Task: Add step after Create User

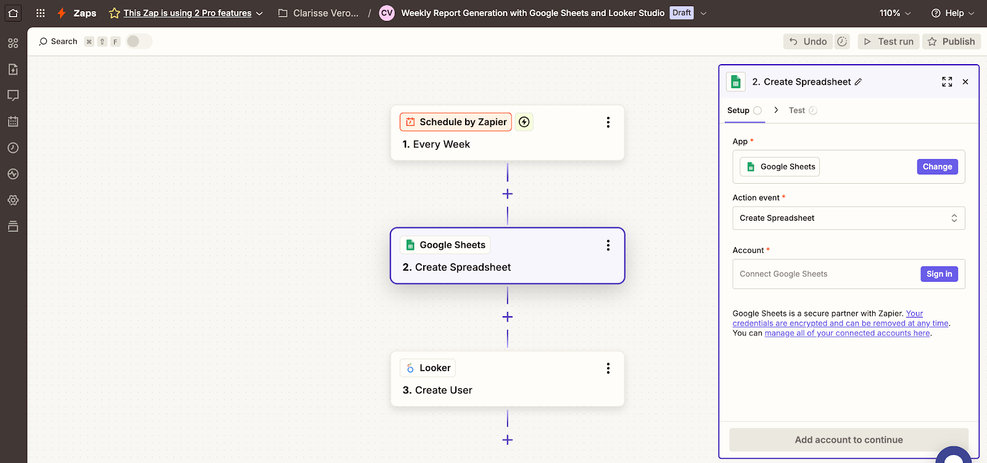Action: point(508,440)
